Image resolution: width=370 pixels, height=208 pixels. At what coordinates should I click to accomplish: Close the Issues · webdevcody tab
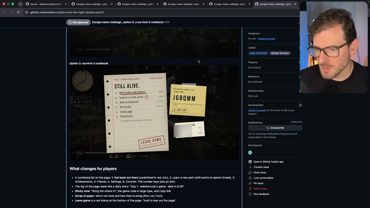pos(66,4)
